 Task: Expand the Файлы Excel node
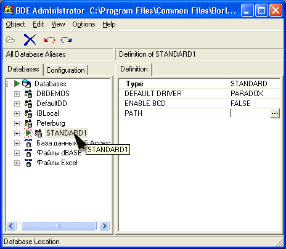(x=17, y=163)
